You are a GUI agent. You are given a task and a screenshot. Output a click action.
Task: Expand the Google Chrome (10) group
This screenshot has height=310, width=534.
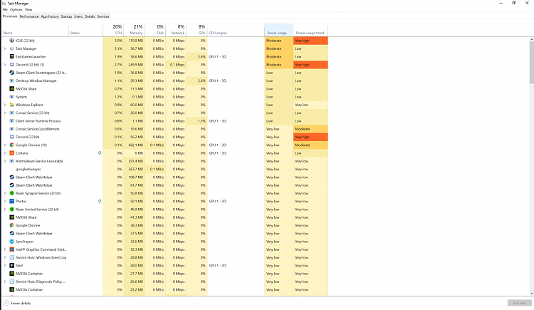point(5,145)
